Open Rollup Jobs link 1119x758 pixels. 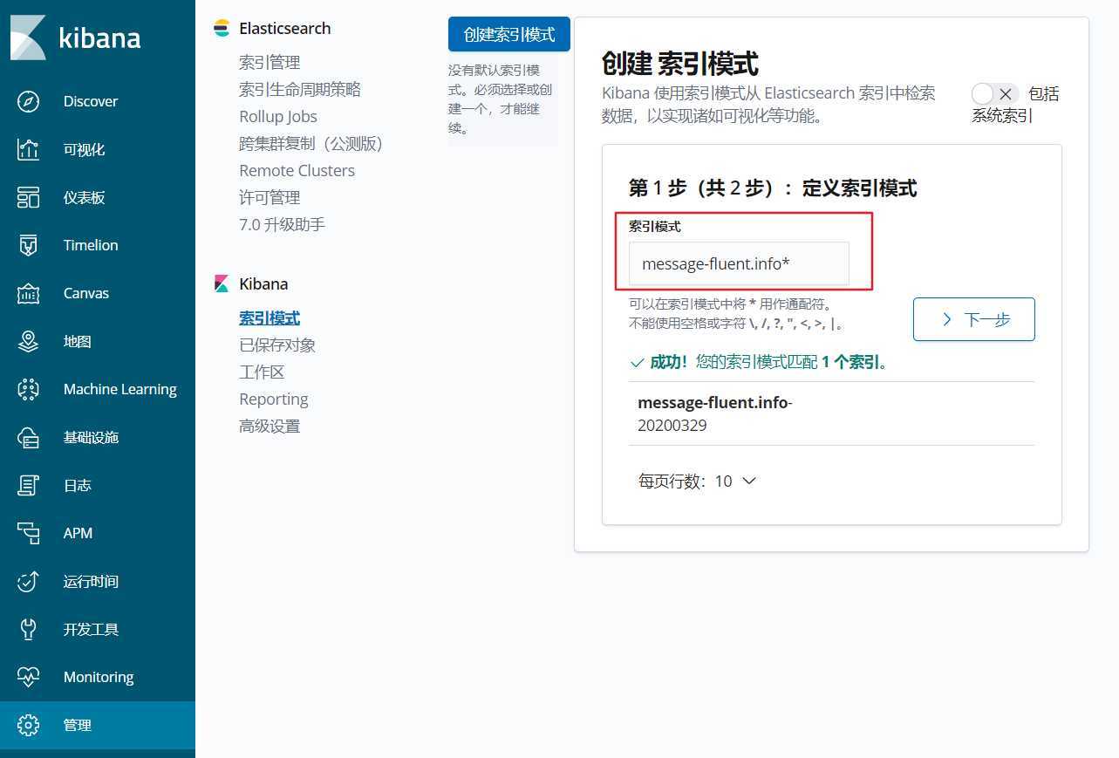(278, 117)
